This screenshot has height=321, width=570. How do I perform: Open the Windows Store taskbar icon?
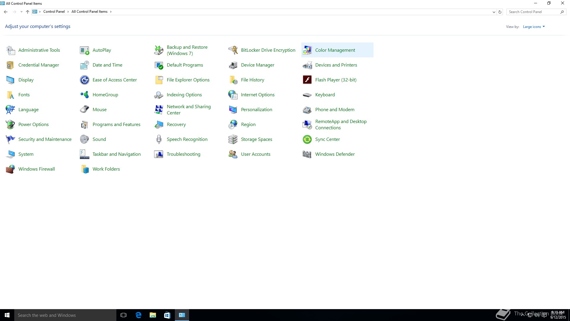pyautogui.click(x=167, y=315)
